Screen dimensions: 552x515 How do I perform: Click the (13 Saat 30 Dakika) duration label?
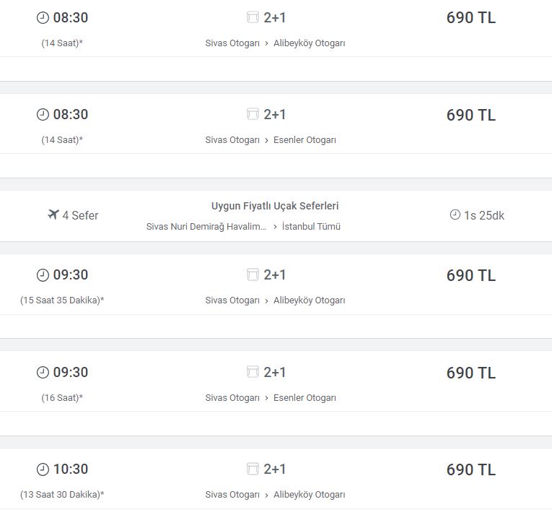pyautogui.click(x=62, y=495)
